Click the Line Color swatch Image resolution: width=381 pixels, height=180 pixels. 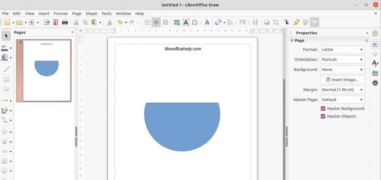(x=4, y=48)
